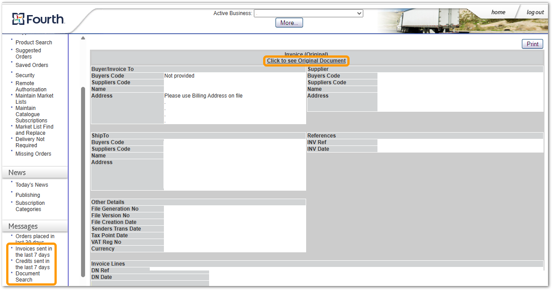Screen dimensions: 552x290
Task: Click the log out tab
Action: (x=535, y=12)
